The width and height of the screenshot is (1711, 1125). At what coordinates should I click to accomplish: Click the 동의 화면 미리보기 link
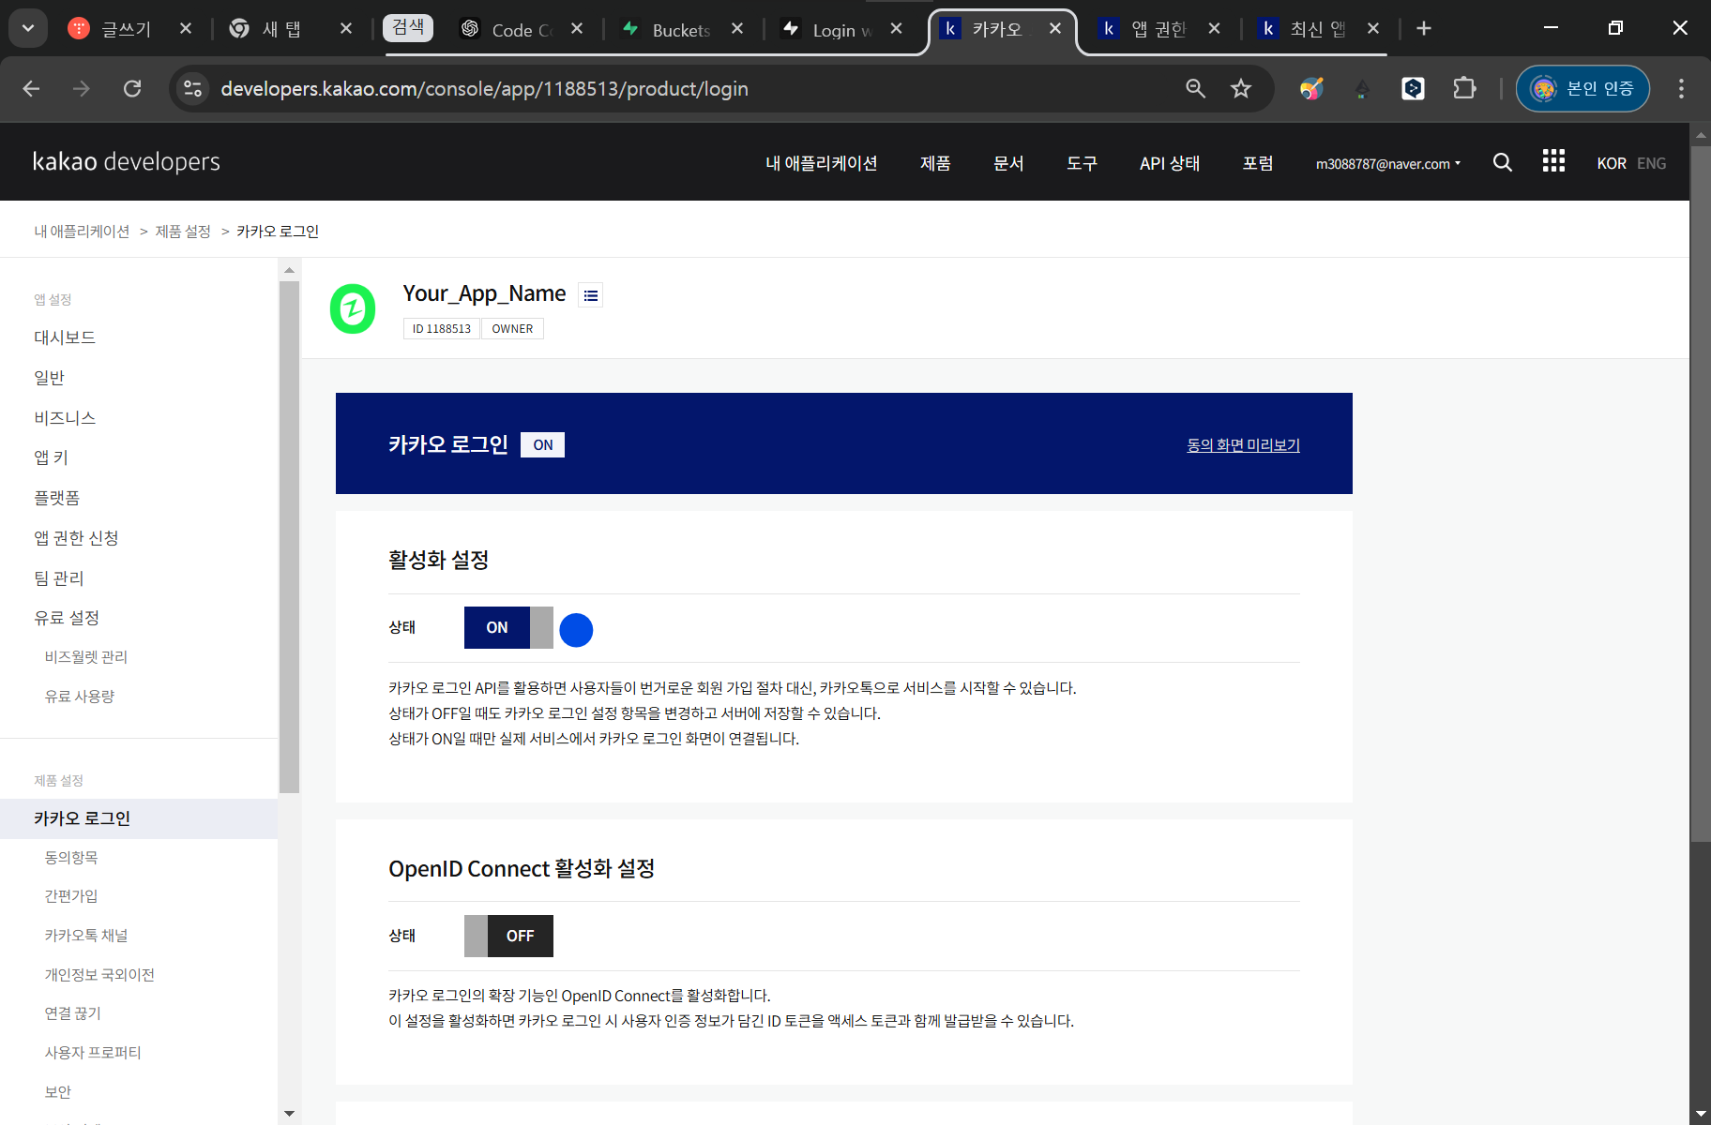click(1243, 445)
